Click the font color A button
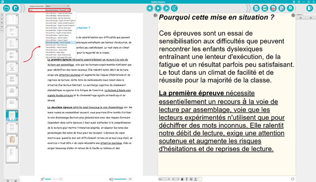The height and width of the screenshot is (182, 316). pos(195,179)
